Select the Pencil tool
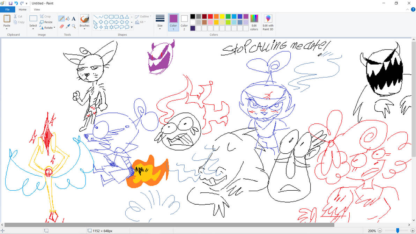The image size is (416, 234). tap(61, 18)
